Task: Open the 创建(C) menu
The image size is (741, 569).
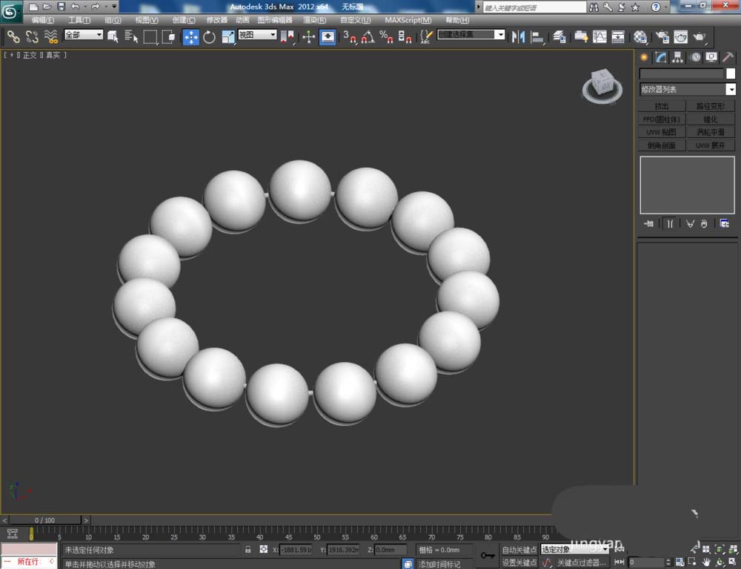Action: 184,20
